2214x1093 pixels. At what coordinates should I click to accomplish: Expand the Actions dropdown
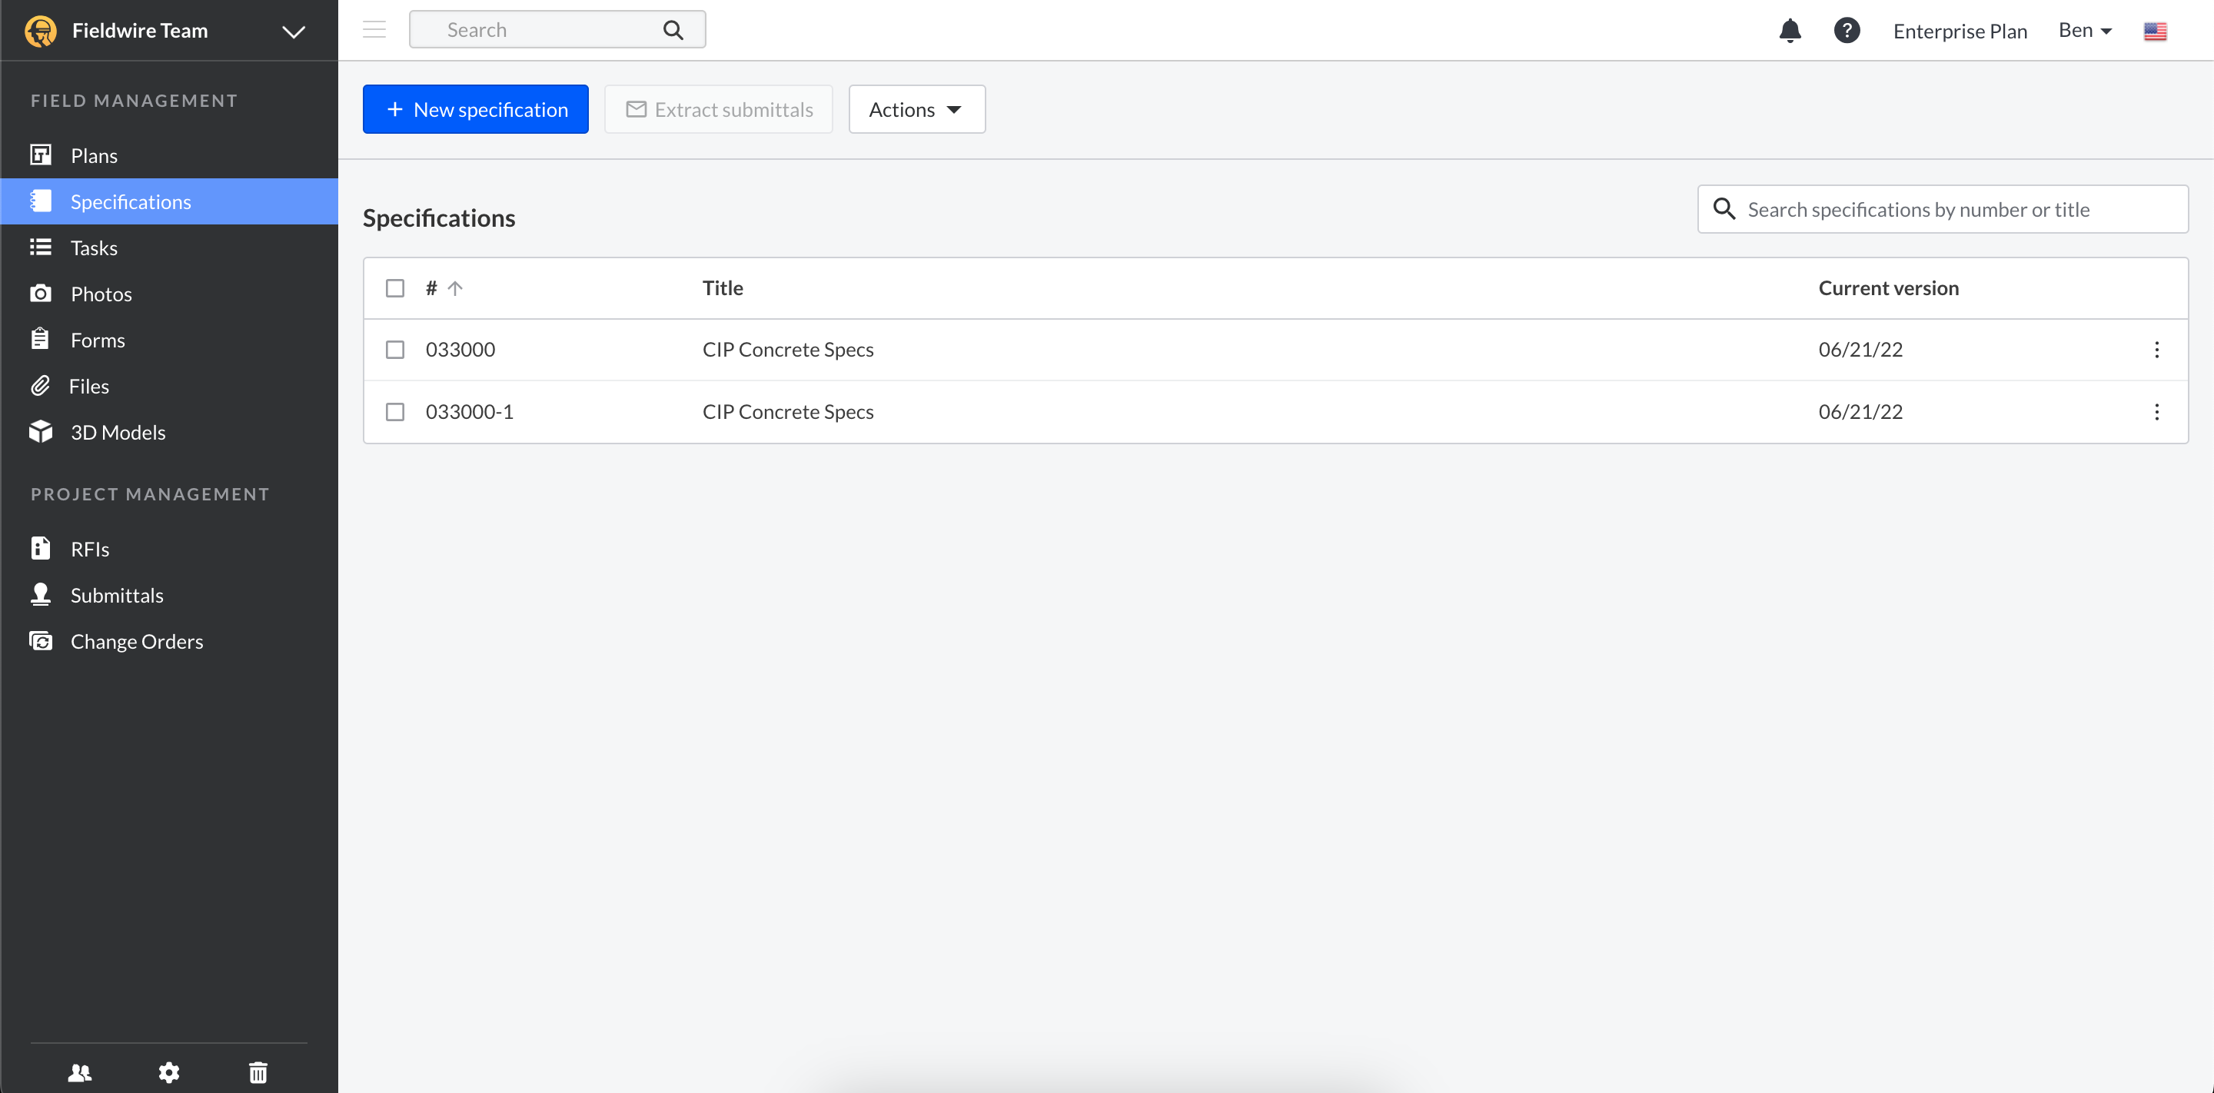pyautogui.click(x=916, y=109)
